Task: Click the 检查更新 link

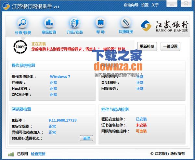Action: pyautogui.click(x=38, y=154)
